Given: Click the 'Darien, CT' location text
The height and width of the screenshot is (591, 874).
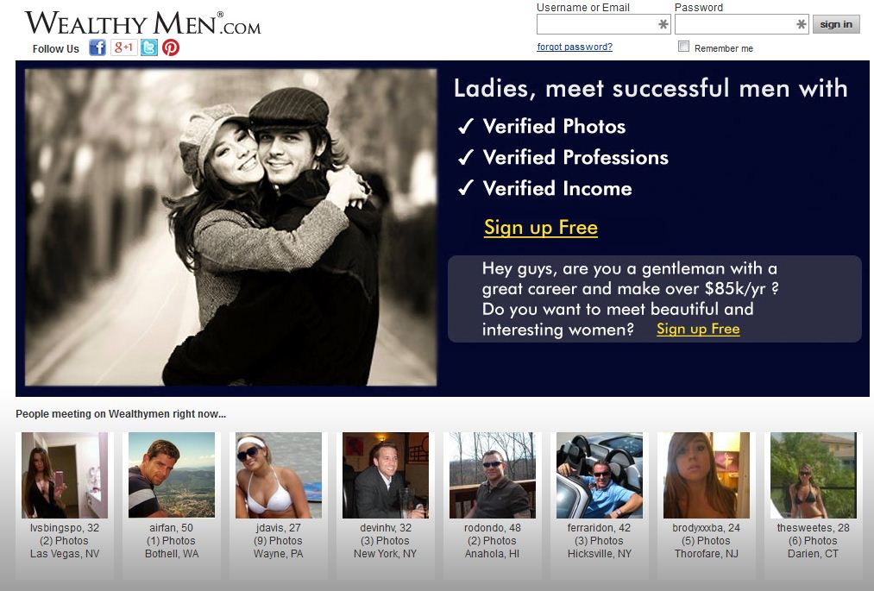Looking at the screenshot, I should pos(814,554).
